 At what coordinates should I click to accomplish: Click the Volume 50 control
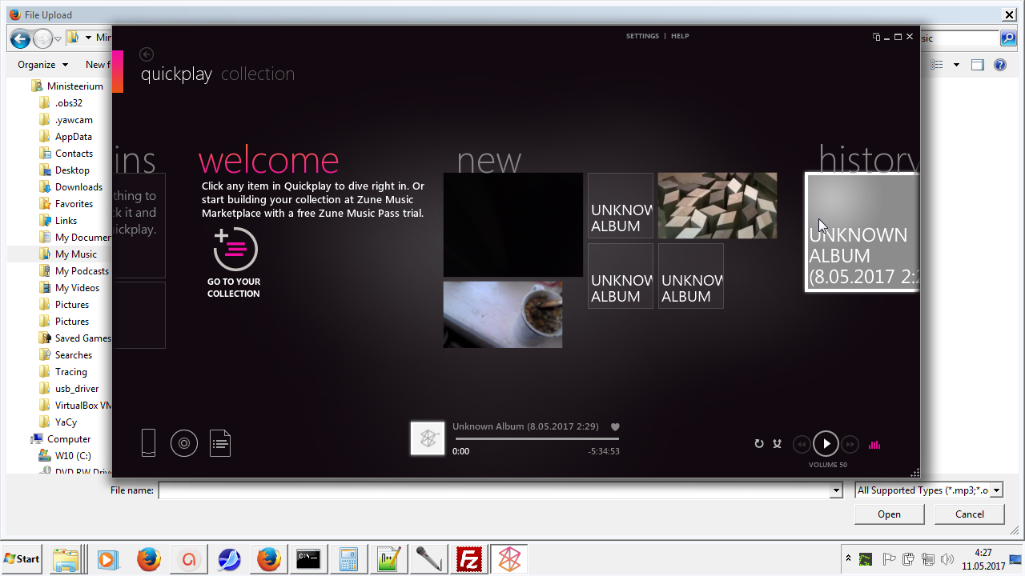[x=827, y=465]
